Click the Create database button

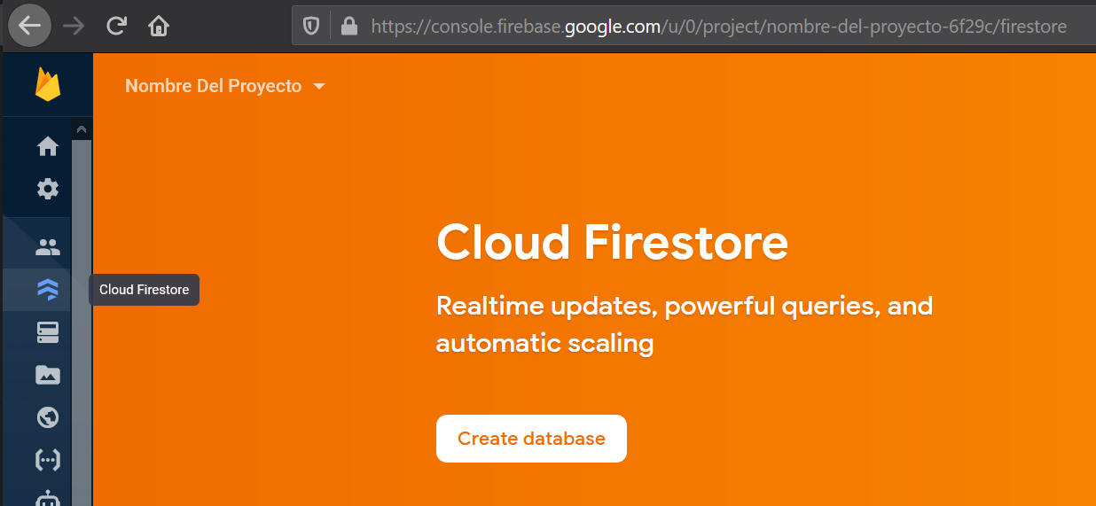tap(531, 438)
